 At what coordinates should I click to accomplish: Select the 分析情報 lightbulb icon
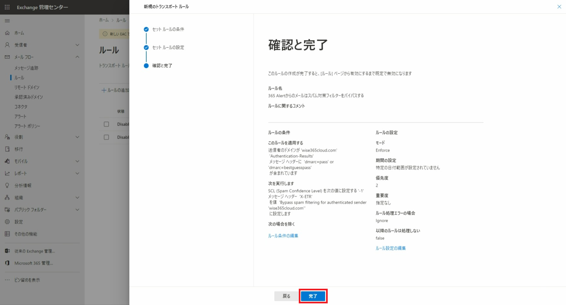pos(7,186)
